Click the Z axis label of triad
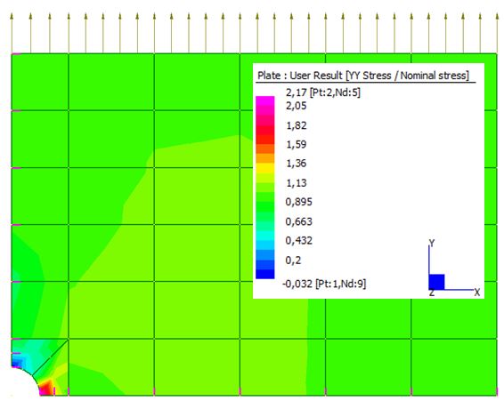 click(x=432, y=293)
